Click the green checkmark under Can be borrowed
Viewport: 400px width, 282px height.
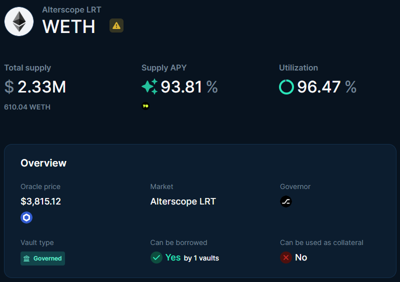click(x=156, y=257)
